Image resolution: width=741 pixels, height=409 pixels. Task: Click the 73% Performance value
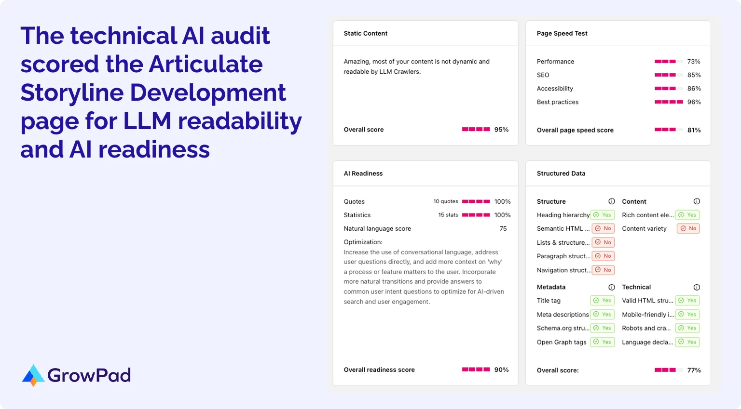694,62
